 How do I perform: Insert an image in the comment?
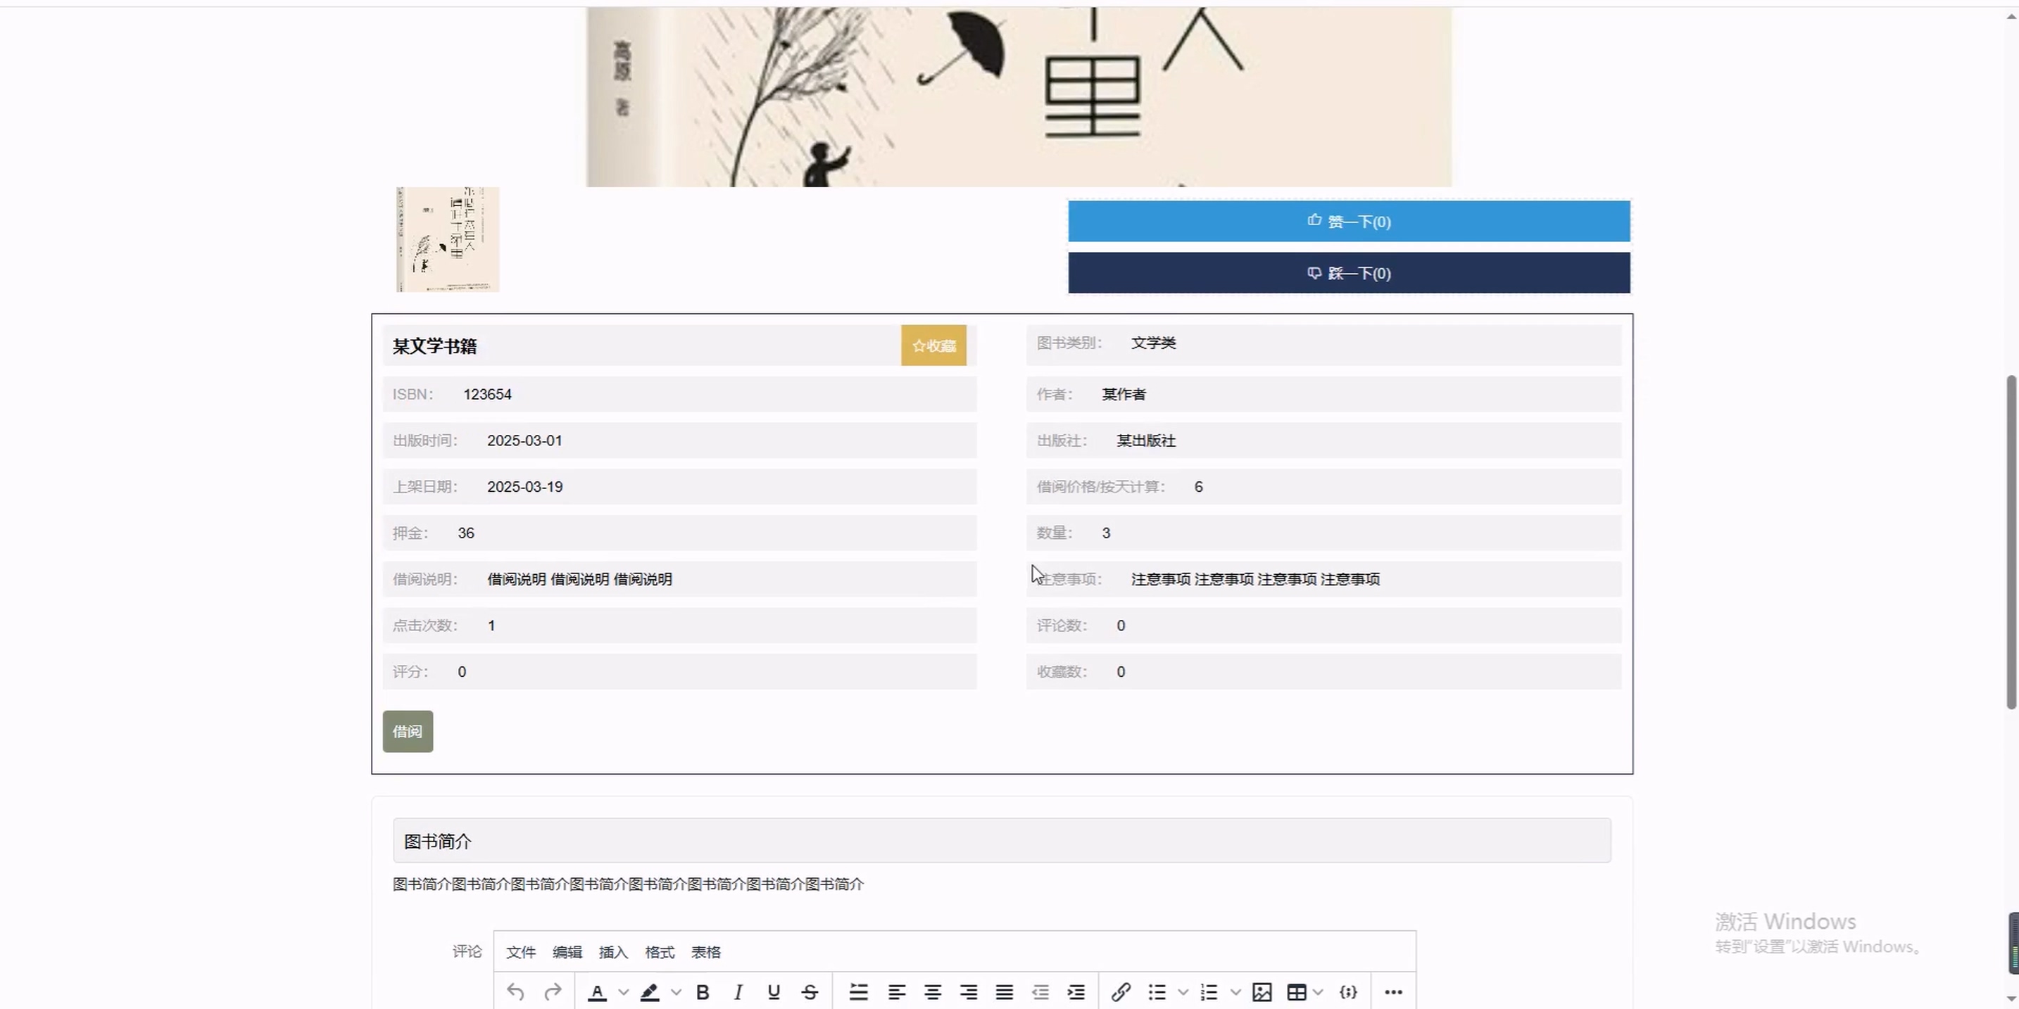[x=1262, y=993]
